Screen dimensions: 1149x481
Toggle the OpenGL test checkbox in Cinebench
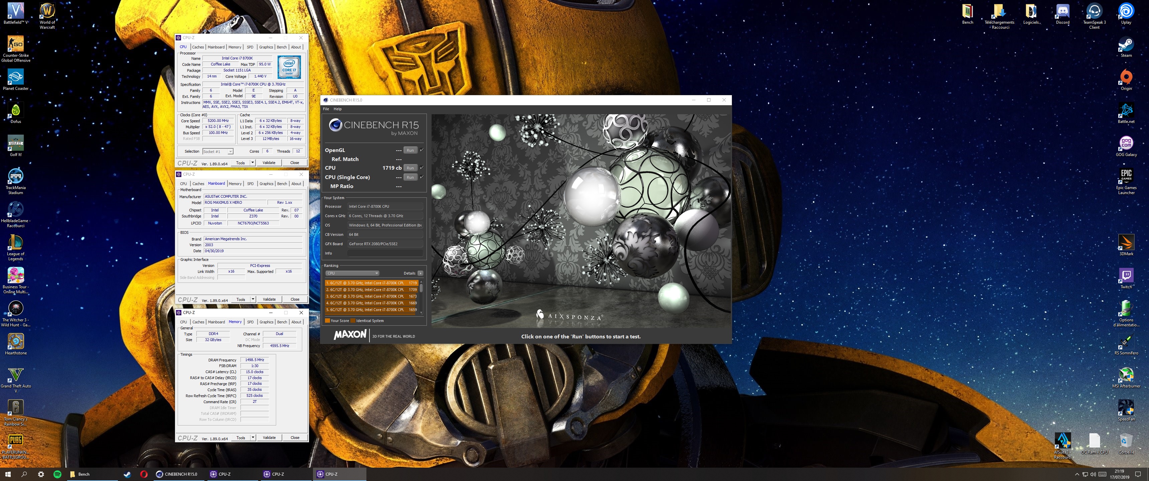point(422,150)
